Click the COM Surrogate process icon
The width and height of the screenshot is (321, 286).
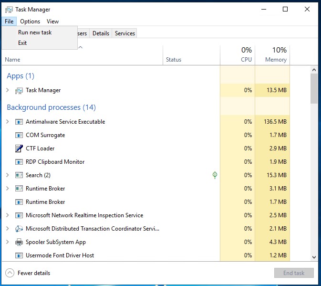click(19, 135)
